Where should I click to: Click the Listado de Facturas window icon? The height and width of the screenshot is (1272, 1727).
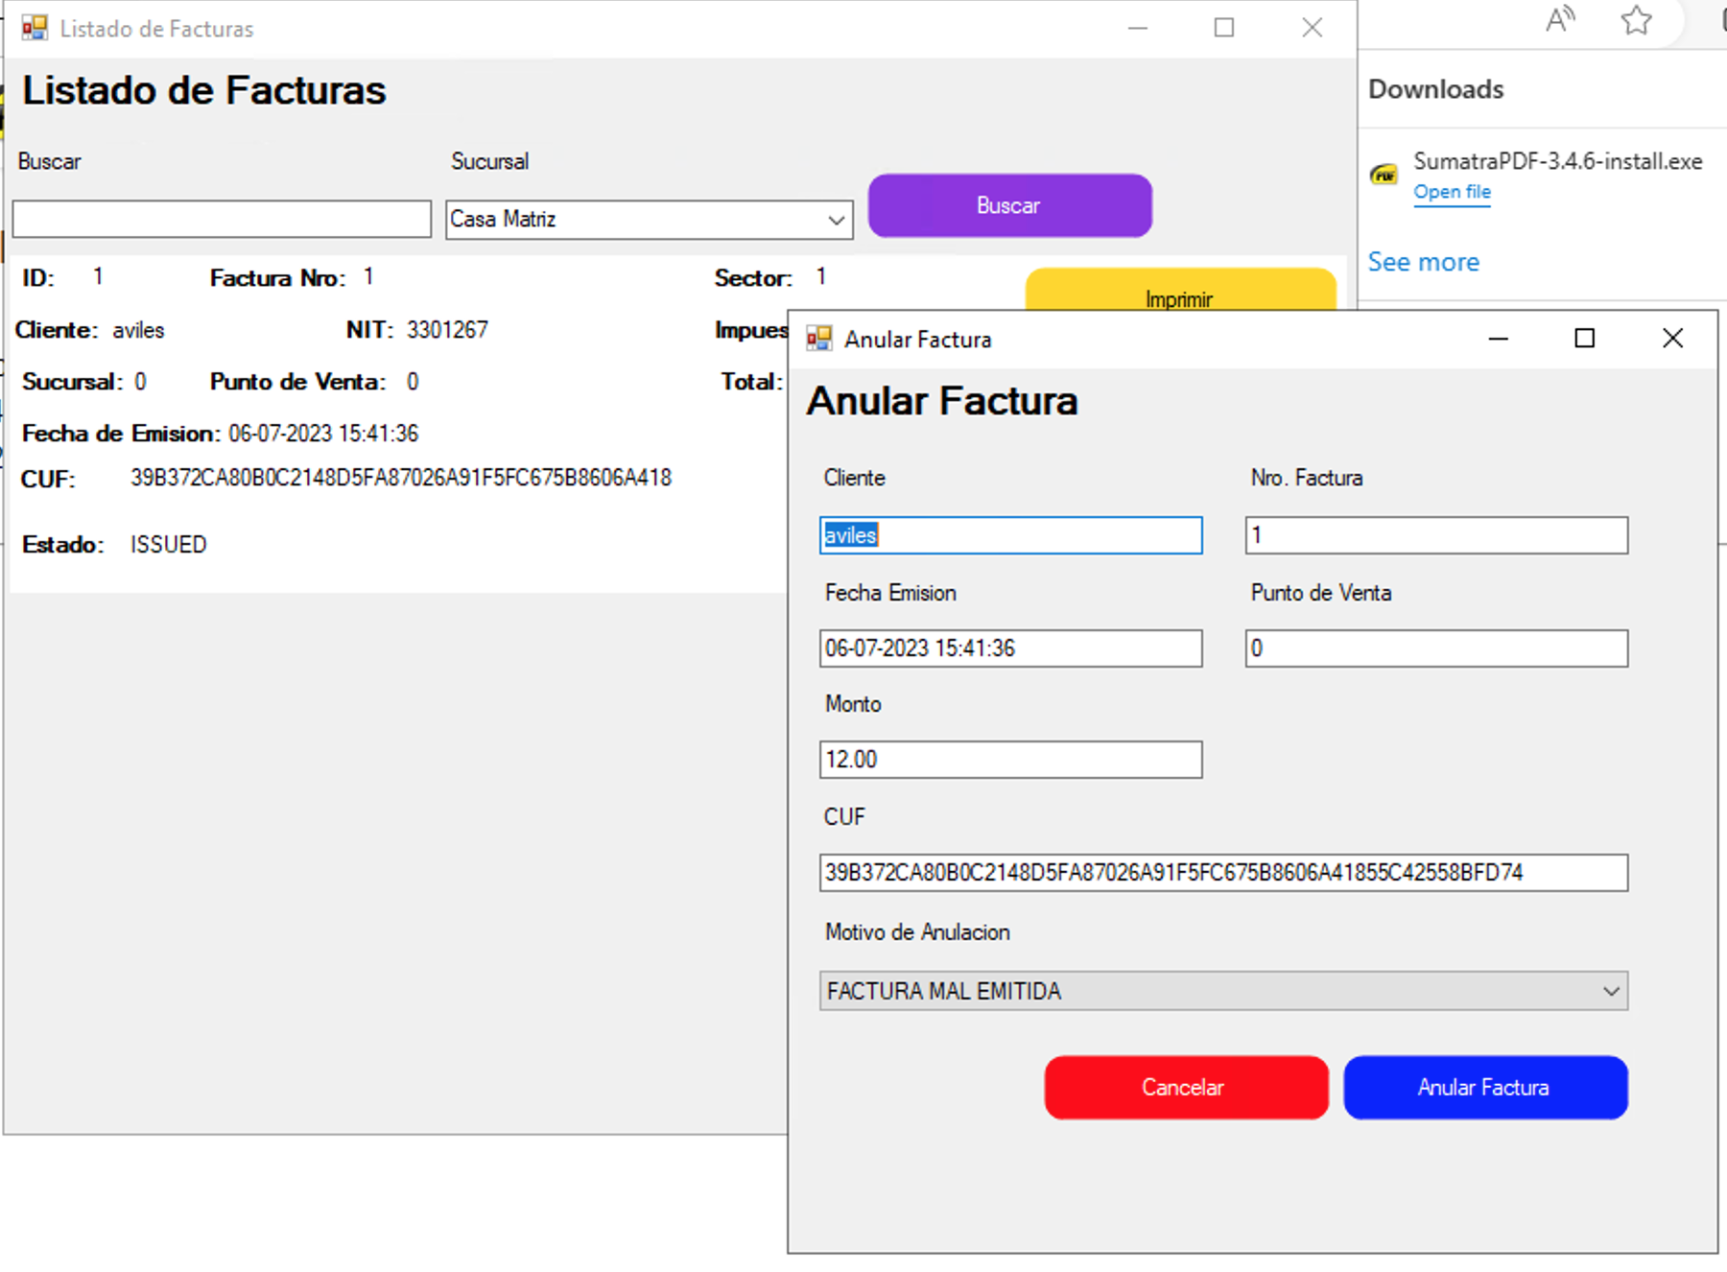(35, 28)
